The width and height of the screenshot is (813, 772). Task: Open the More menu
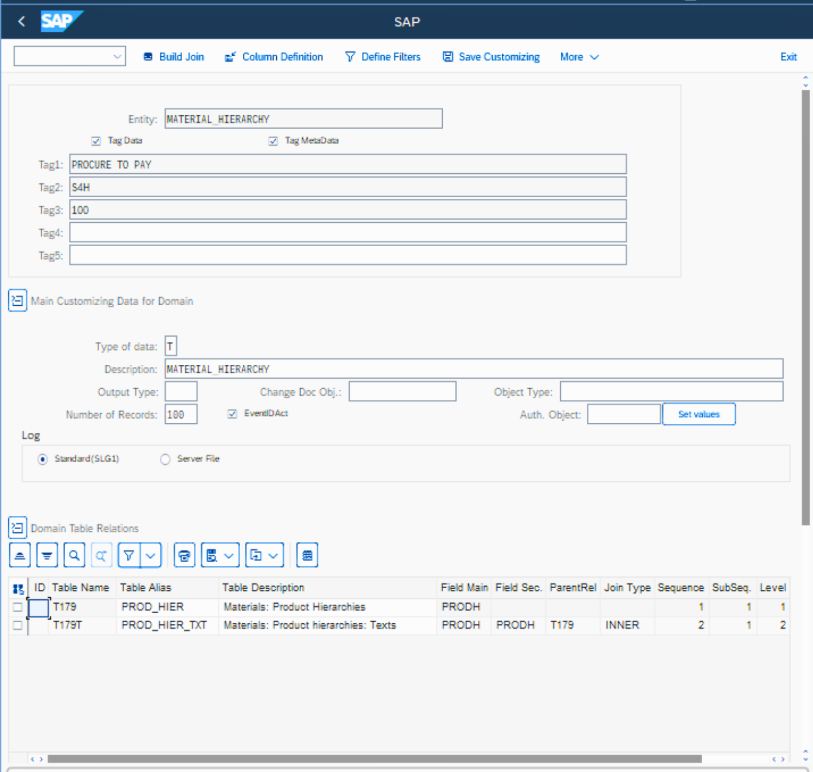tap(579, 57)
